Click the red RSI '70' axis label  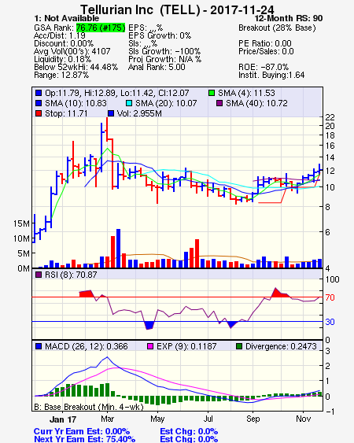tap(330, 297)
